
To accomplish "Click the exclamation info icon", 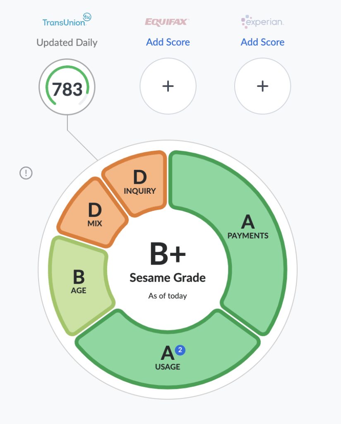I will [26, 173].
